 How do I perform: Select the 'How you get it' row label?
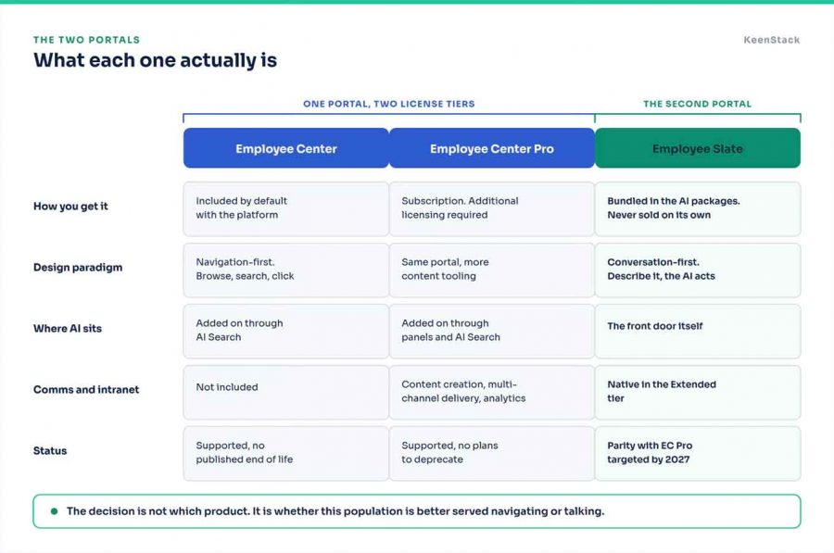[70, 207]
